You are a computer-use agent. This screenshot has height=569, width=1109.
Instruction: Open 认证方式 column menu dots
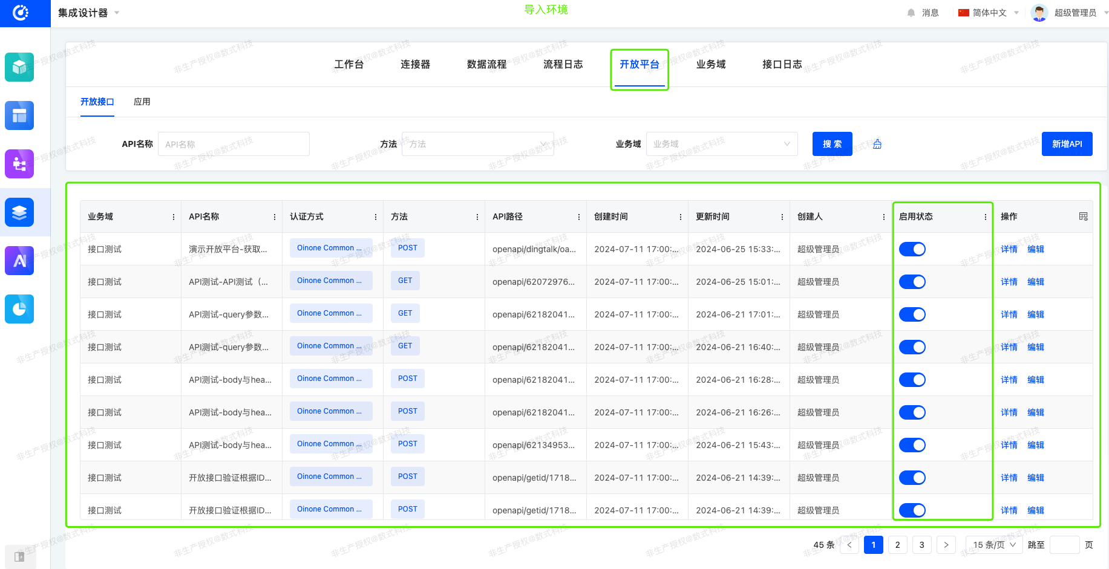[376, 217]
